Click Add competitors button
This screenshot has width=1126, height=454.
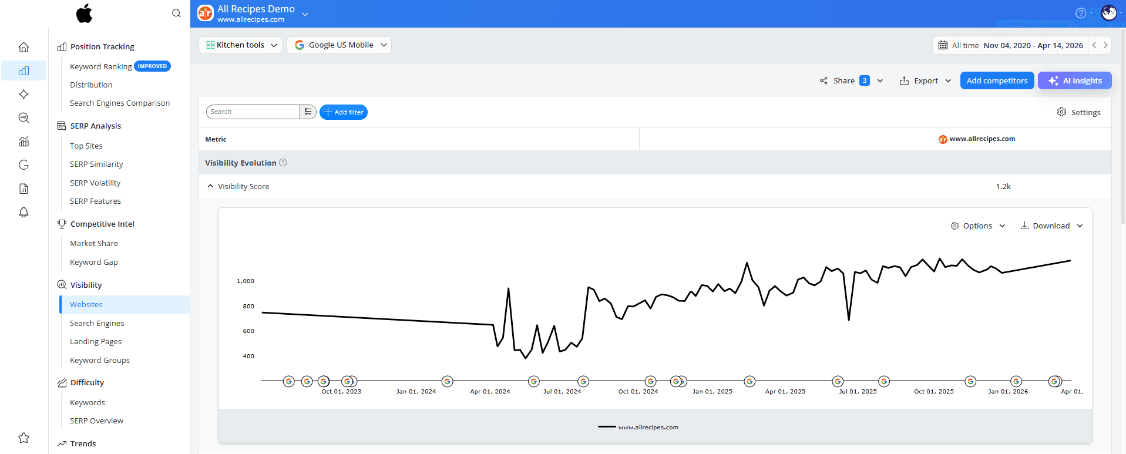pos(997,80)
